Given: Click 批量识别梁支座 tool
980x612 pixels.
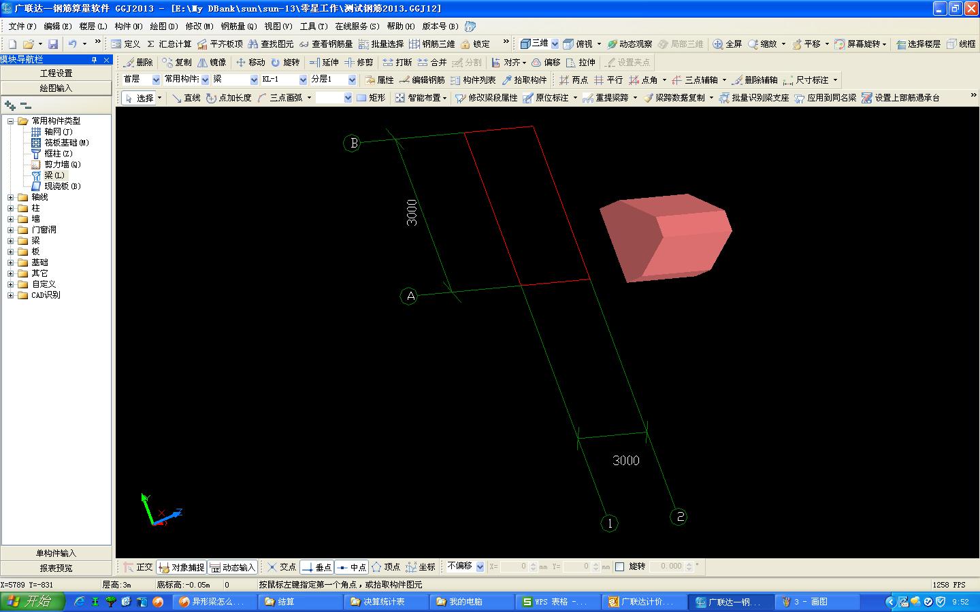Looking at the screenshot, I should (x=754, y=97).
